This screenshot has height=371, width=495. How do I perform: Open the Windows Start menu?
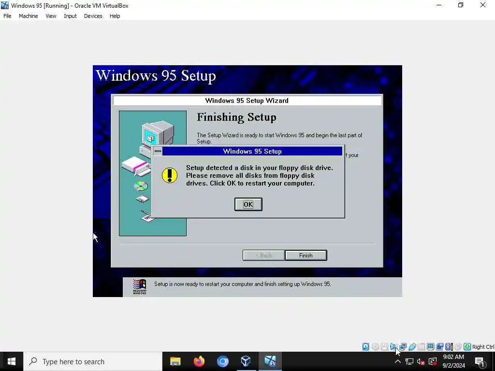click(x=12, y=361)
